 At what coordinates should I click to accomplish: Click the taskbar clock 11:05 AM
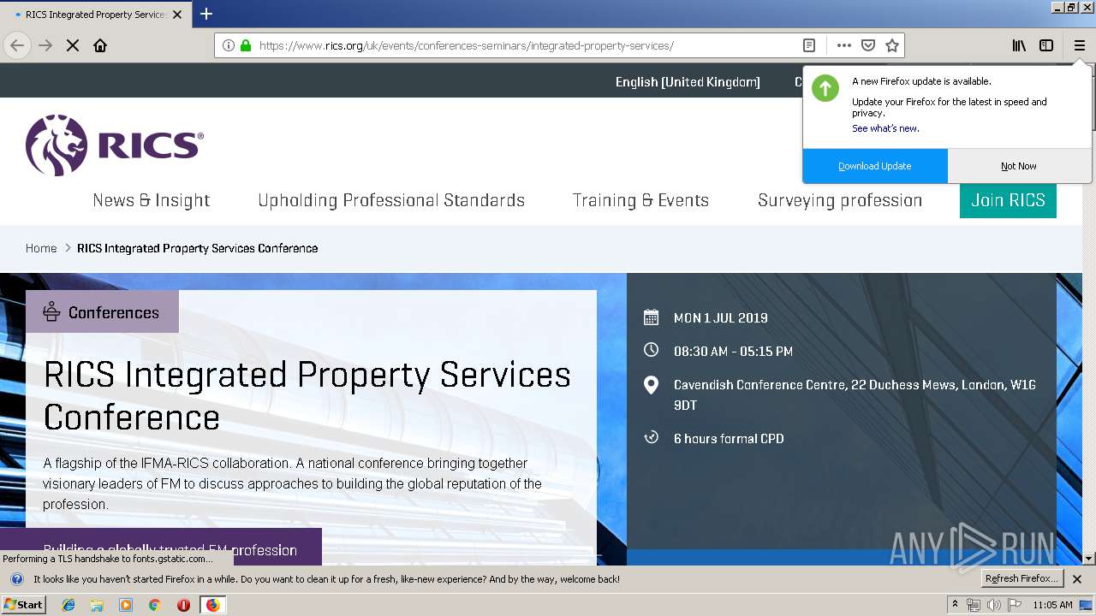pyautogui.click(x=1052, y=605)
